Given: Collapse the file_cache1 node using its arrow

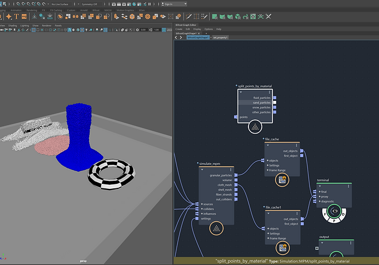Looking at the screenshot, I should 269,214.
